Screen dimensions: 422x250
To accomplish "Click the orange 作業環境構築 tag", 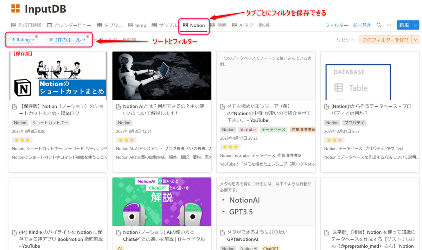I will coord(302,129).
